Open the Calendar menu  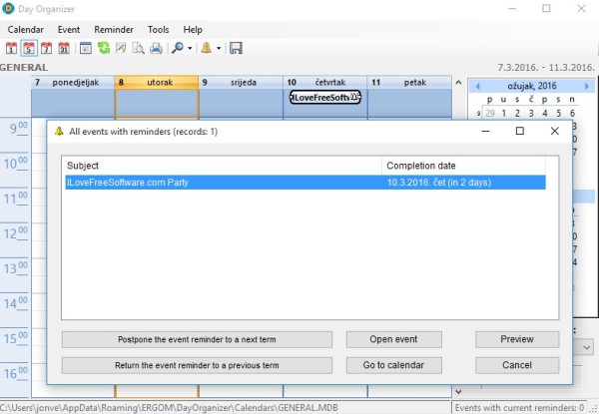pyautogui.click(x=25, y=29)
